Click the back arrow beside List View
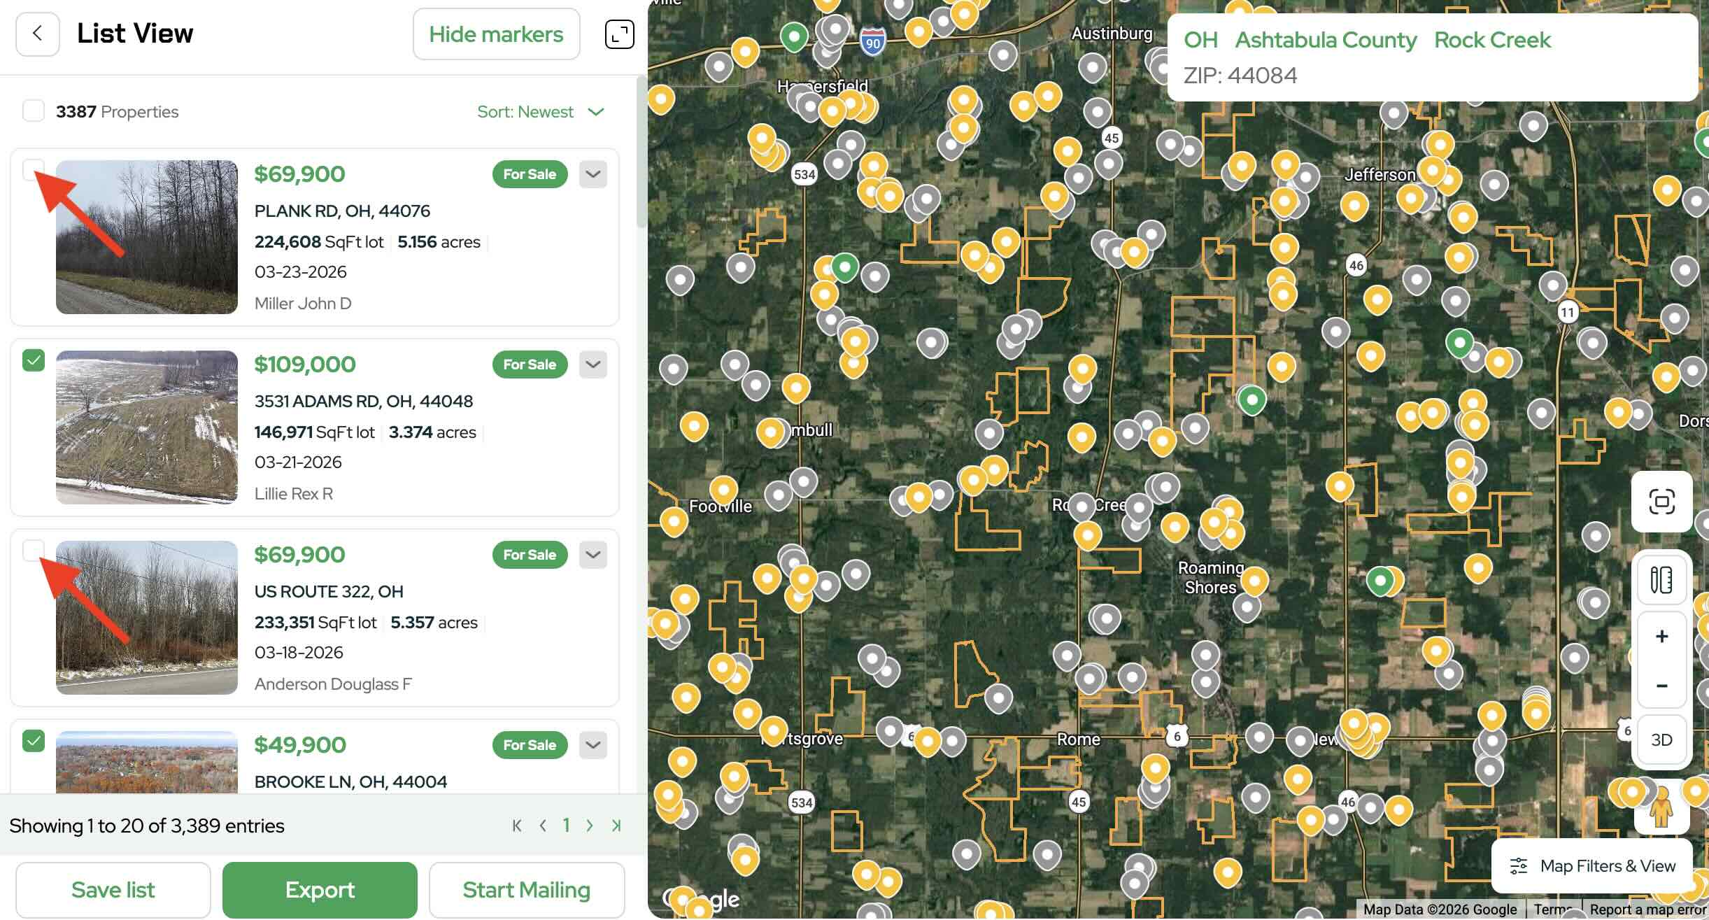Screen dimensions: 1709x920 (x=37, y=34)
